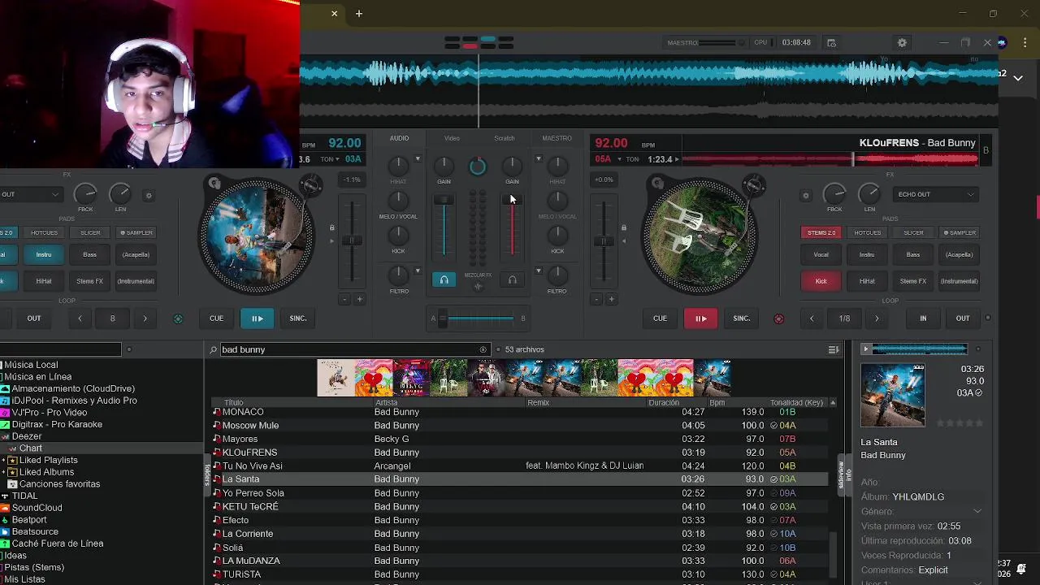
Task: Click the teal target icon beside left CUE
Action: click(179, 318)
